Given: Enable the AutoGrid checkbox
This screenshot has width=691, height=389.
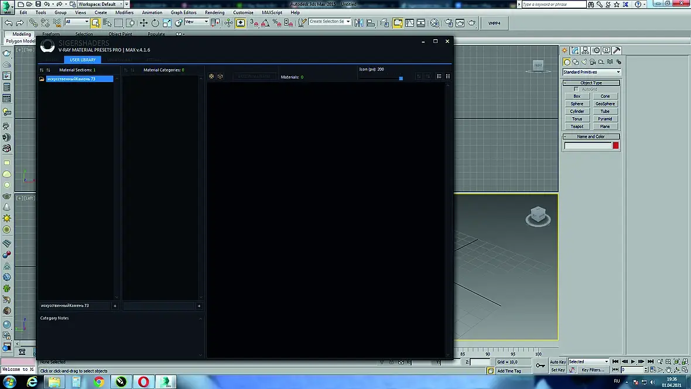Looking at the screenshot, I should [x=576, y=89].
